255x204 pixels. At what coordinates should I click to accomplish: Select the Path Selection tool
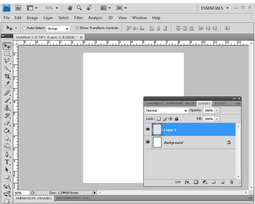click(7, 170)
